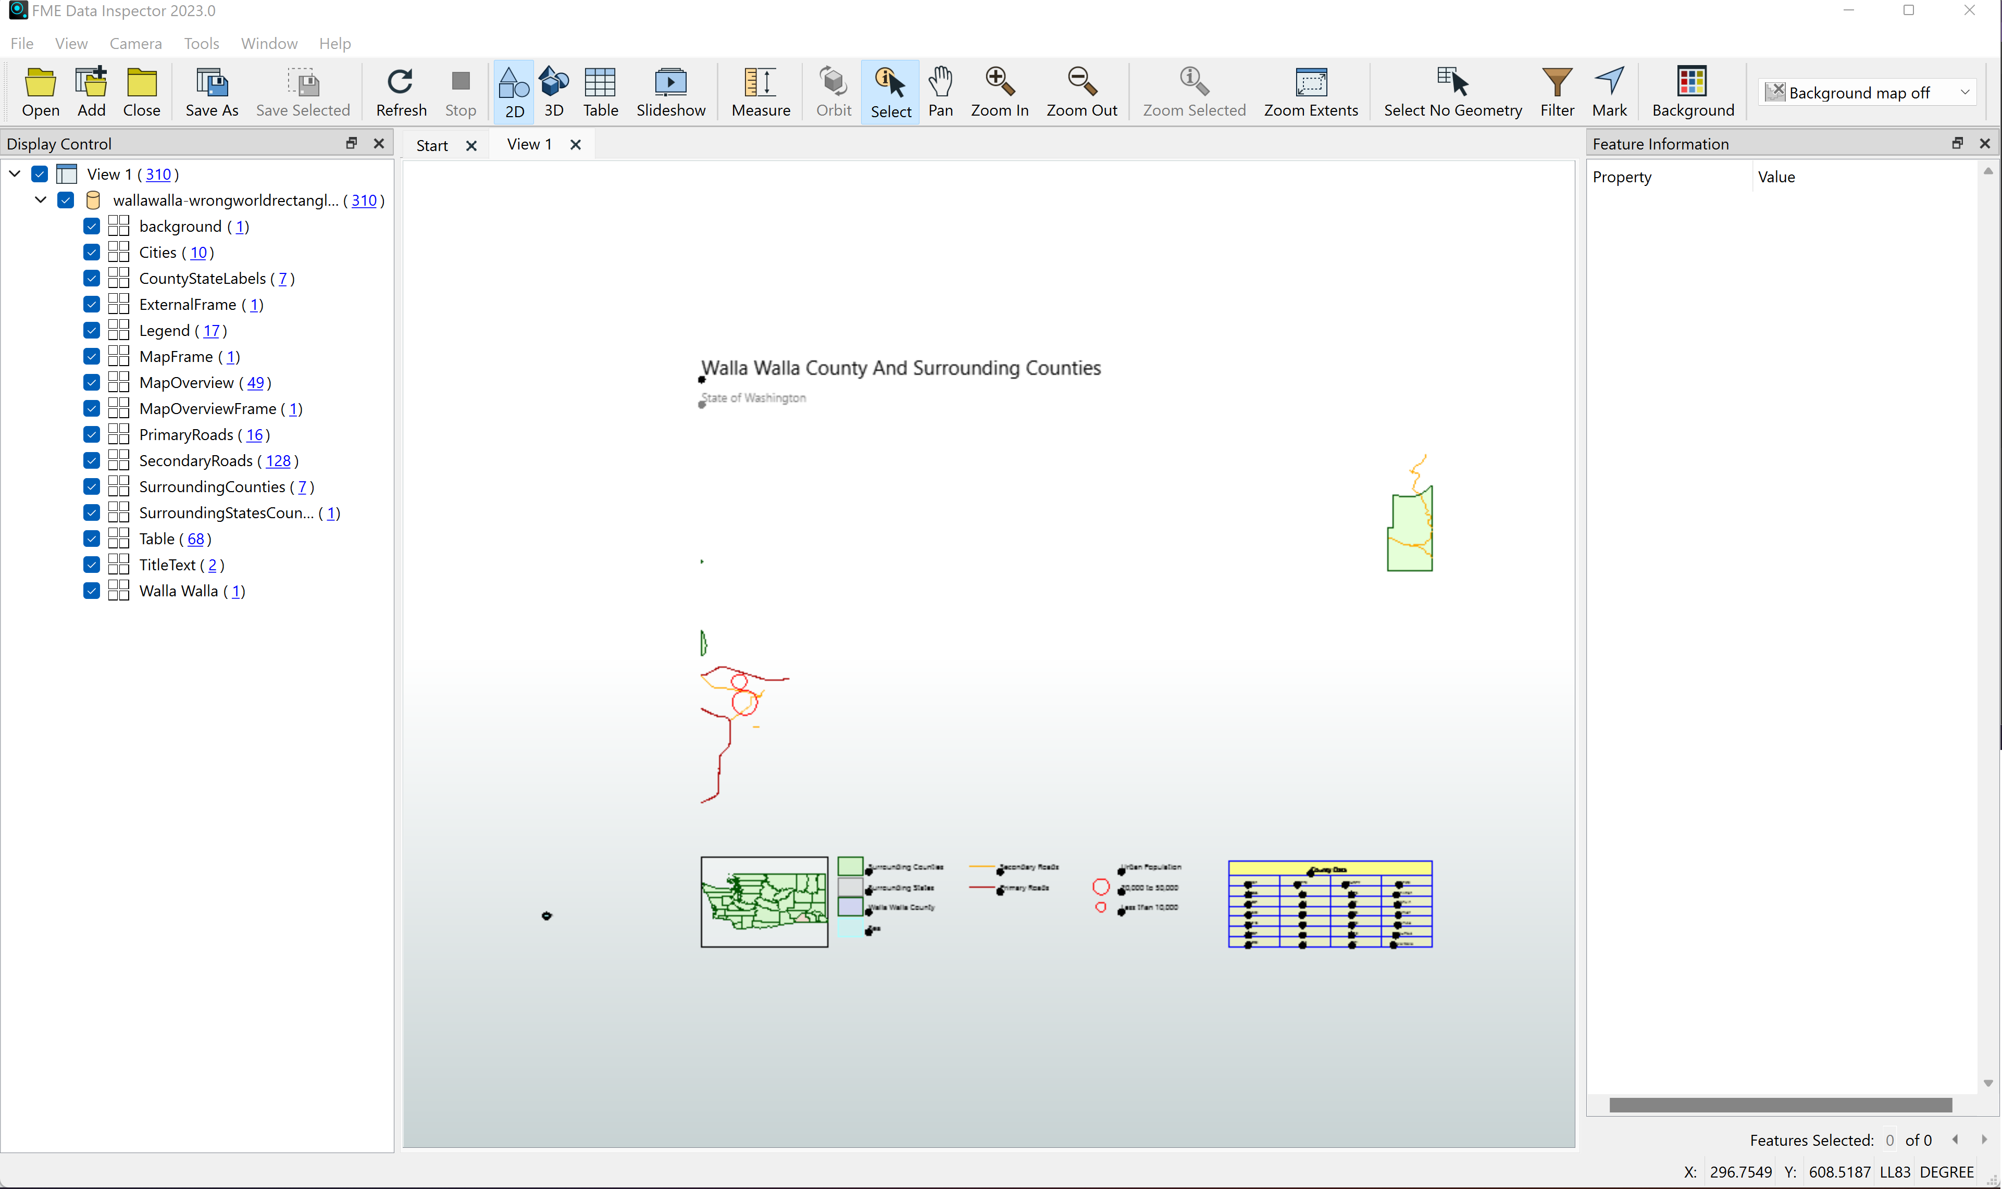This screenshot has width=2002, height=1189.
Task: Close the Display Control panel
Action: (379, 143)
